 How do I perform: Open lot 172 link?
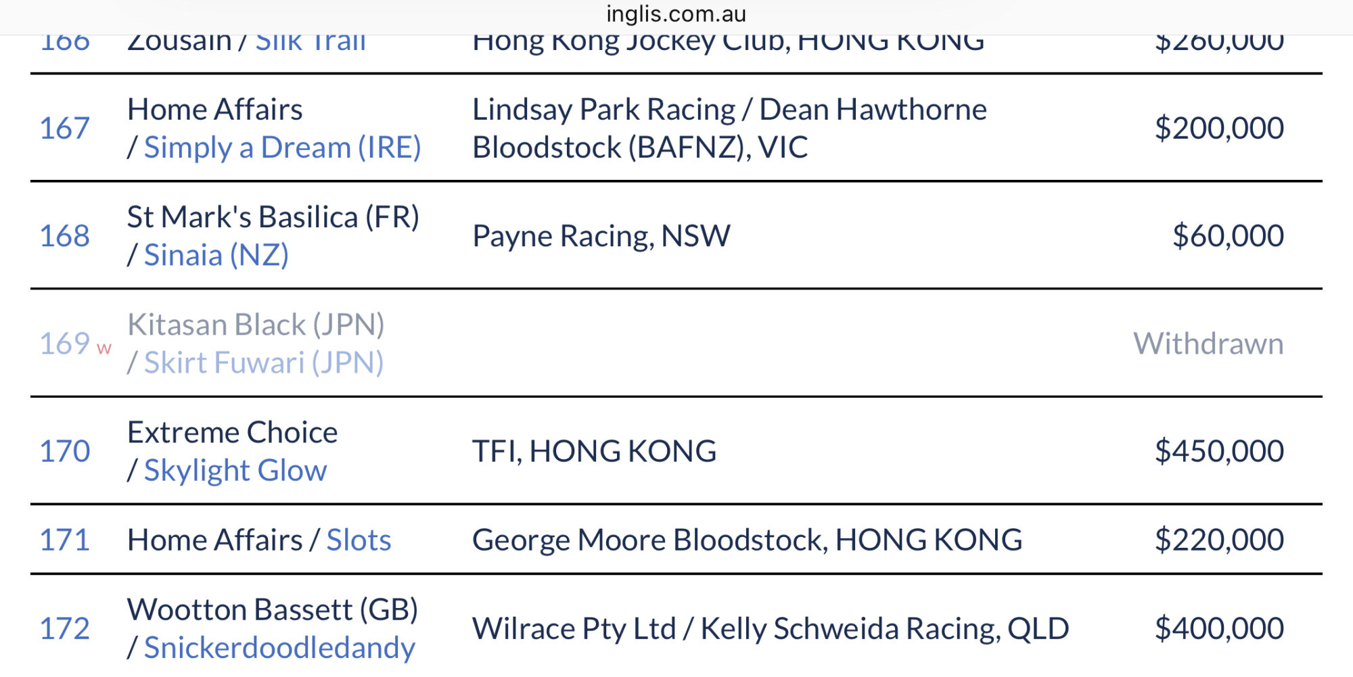[x=64, y=628]
